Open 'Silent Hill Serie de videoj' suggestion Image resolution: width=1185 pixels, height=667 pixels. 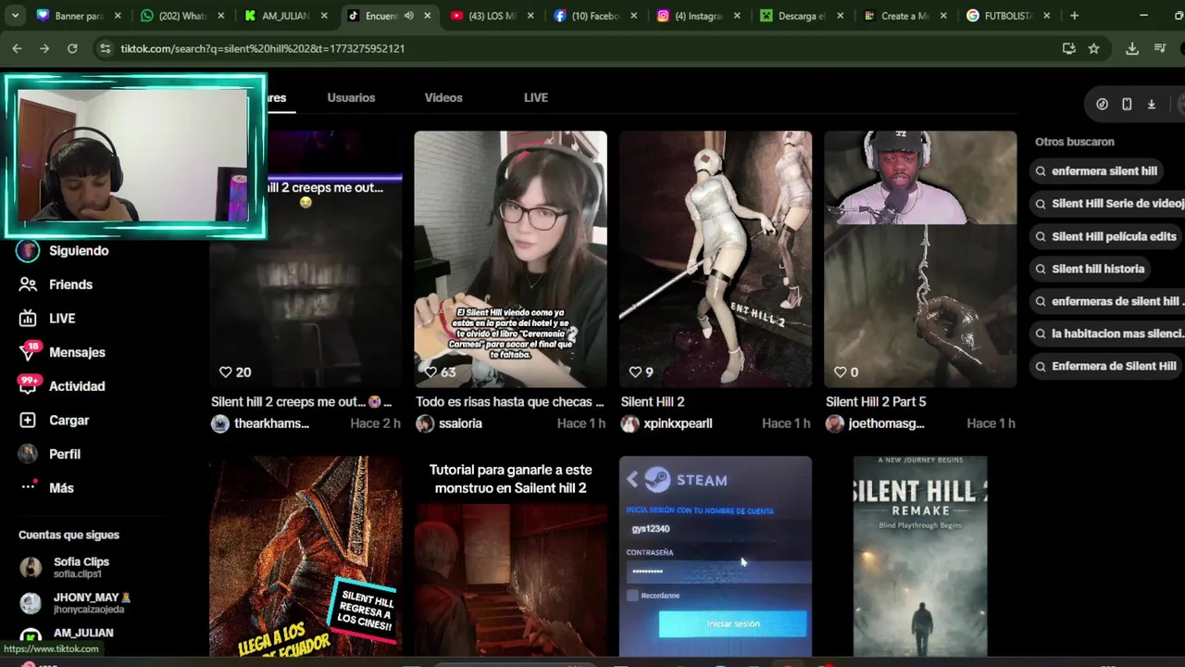pyautogui.click(x=1109, y=204)
